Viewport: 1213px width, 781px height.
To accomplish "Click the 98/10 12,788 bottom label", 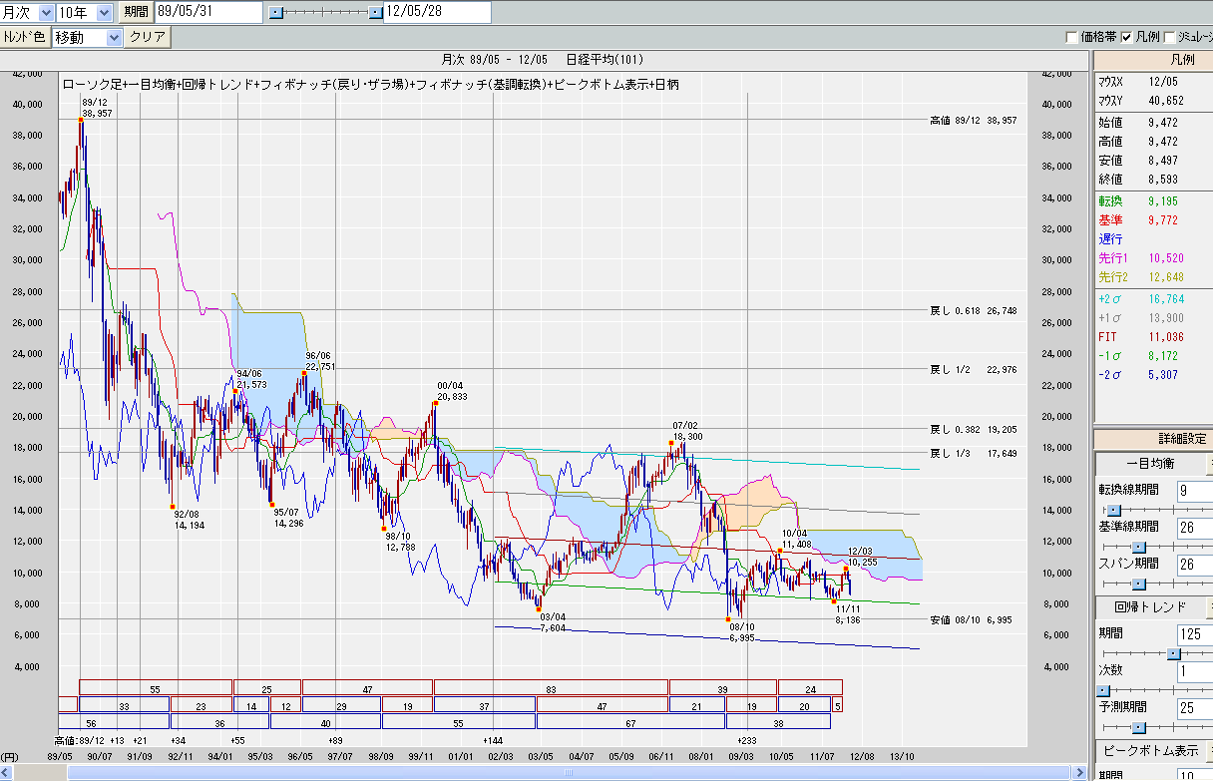I will click(399, 541).
